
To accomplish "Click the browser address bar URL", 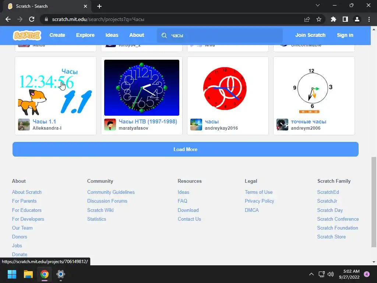I will pyautogui.click(x=98, y=19).
